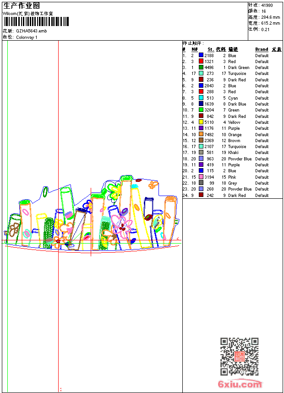Viewport: 284px width, 393px height.
Task: Click the embroidery design preview drawing
Action: (x=92, y=214)
